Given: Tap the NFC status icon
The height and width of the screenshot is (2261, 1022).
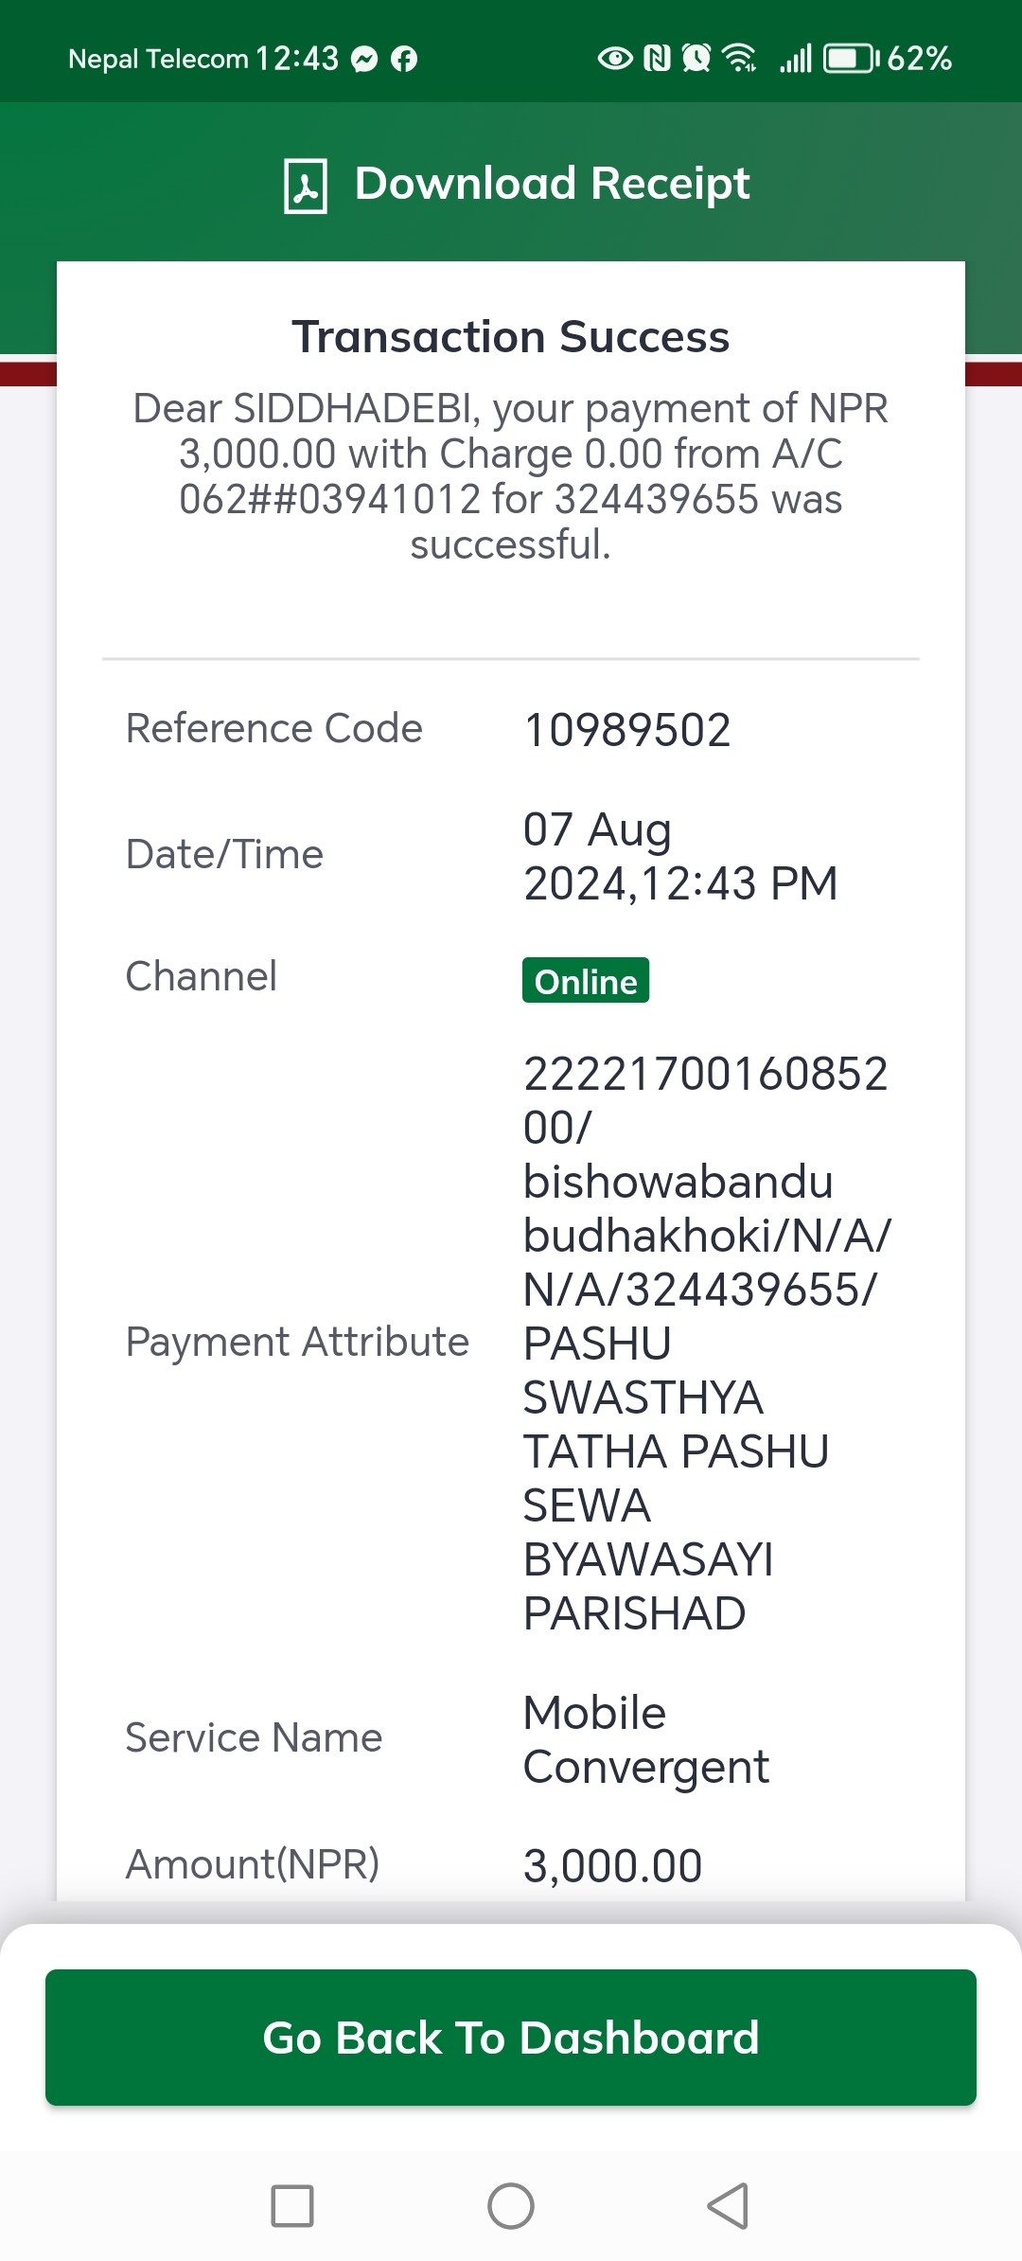Looking at the screenshot, I should 657,59.
